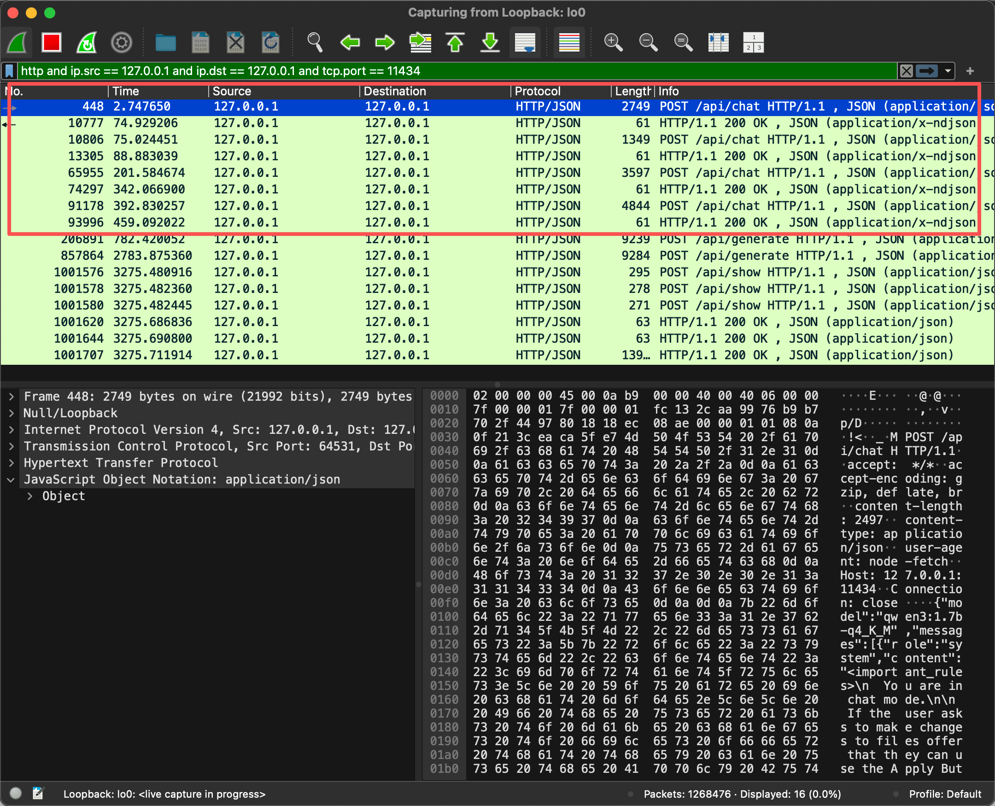Expand the Frame 448 tree item
This screenshot has height=806, width=995.
[11, 397]
